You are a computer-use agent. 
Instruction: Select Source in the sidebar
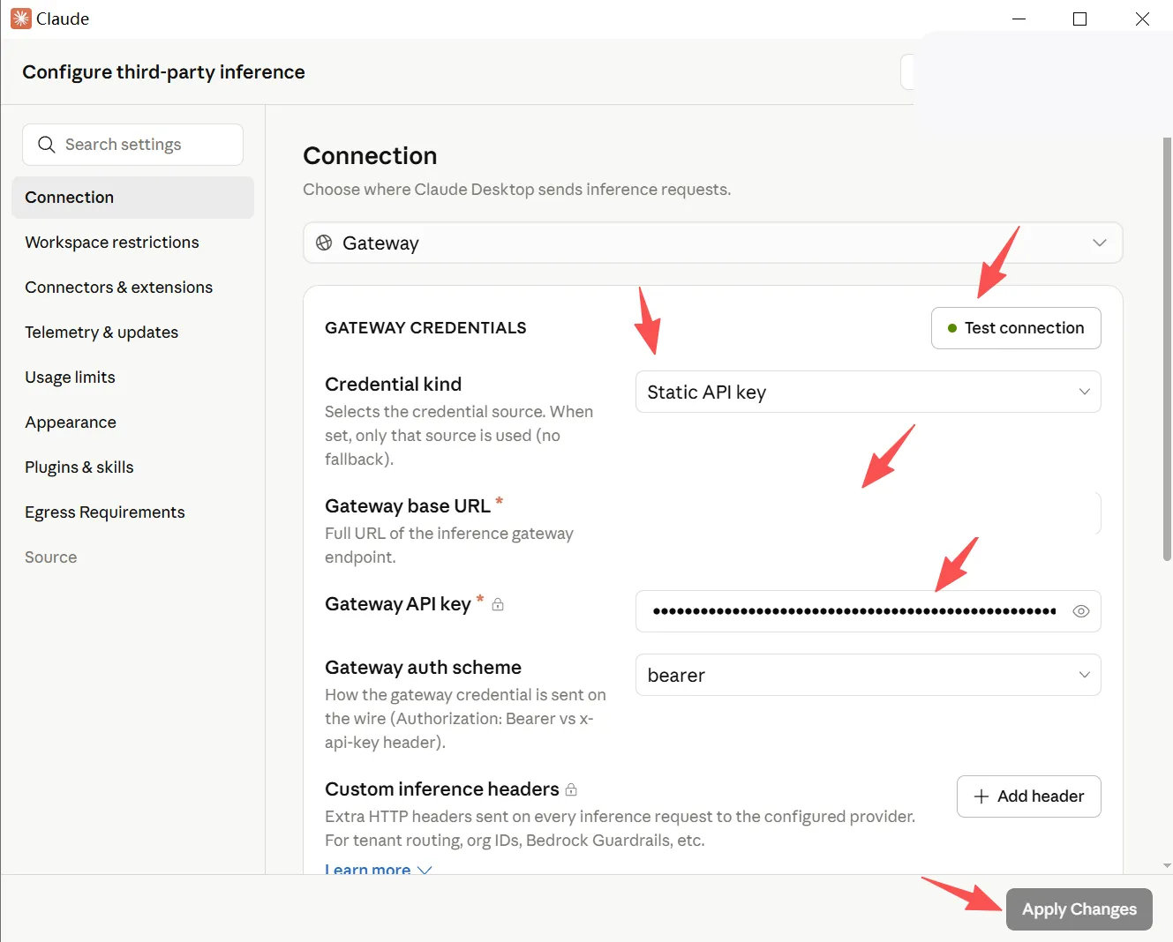132,557
